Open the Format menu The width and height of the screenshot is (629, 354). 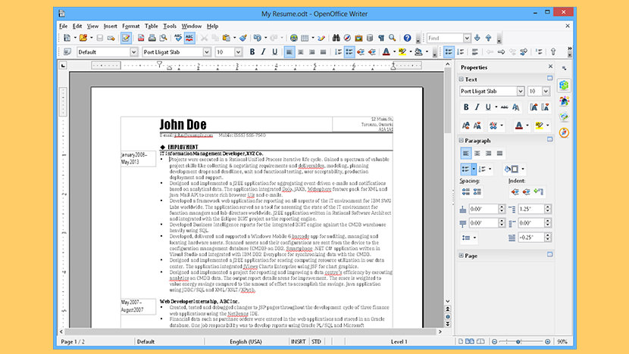131,26
